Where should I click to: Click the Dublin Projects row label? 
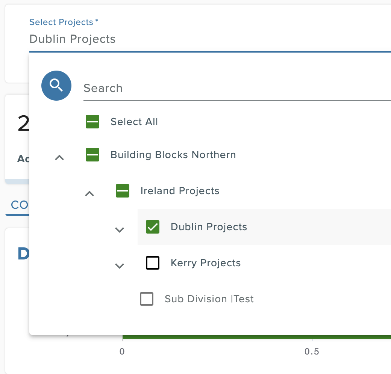pos(209,227)
